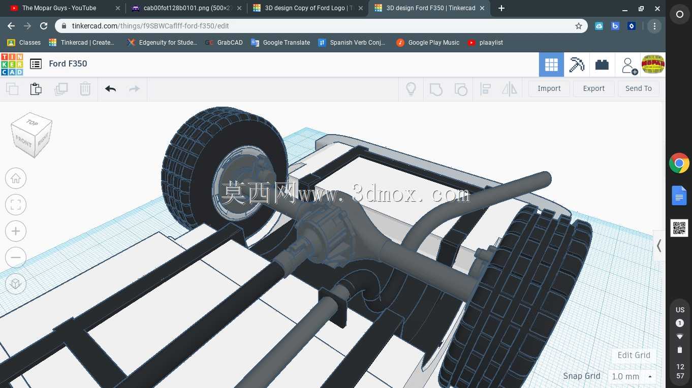The image size is (692, 388).
Task: Open the Google Translate bookmark
Action: tap(280, 43)
